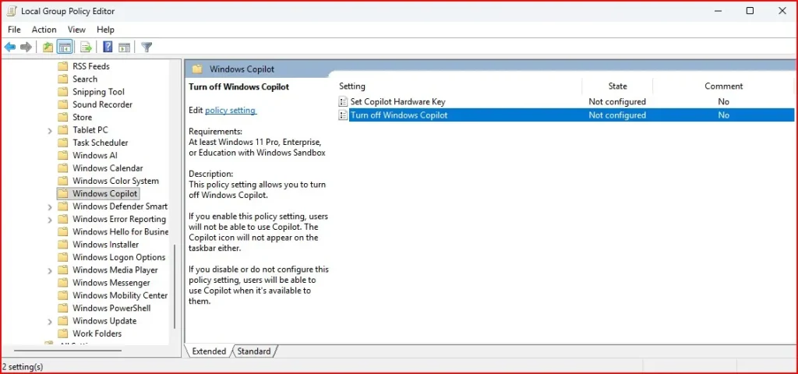798x374 pixels.
Task: Switch to the Extended tab
Action: (209, 351)
